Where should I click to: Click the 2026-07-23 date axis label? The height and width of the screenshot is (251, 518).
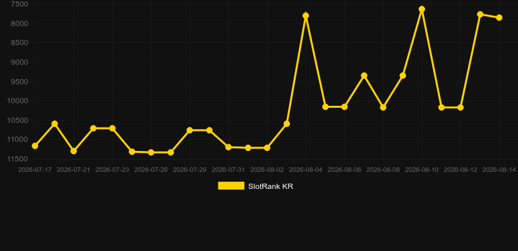click(x=112, y=170)
